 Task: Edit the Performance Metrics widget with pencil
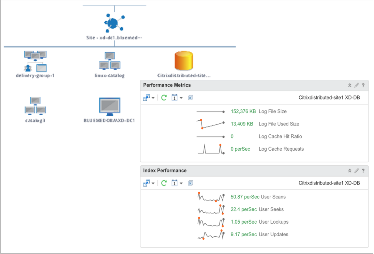[357, 85]
